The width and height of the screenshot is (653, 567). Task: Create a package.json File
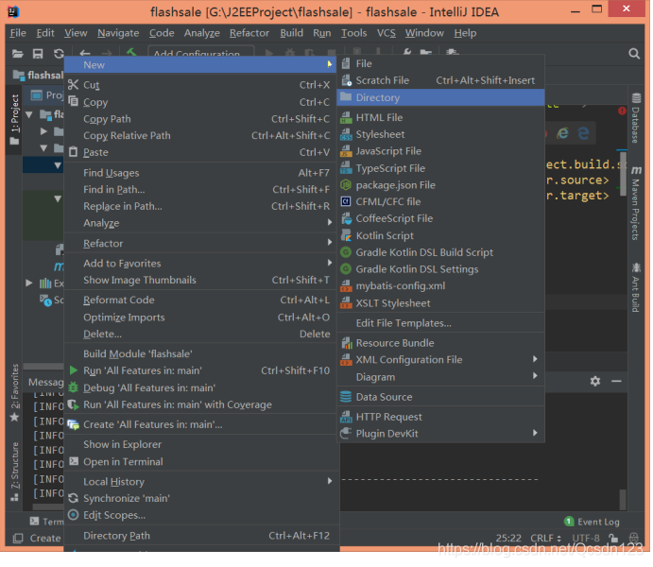point(440,185)
